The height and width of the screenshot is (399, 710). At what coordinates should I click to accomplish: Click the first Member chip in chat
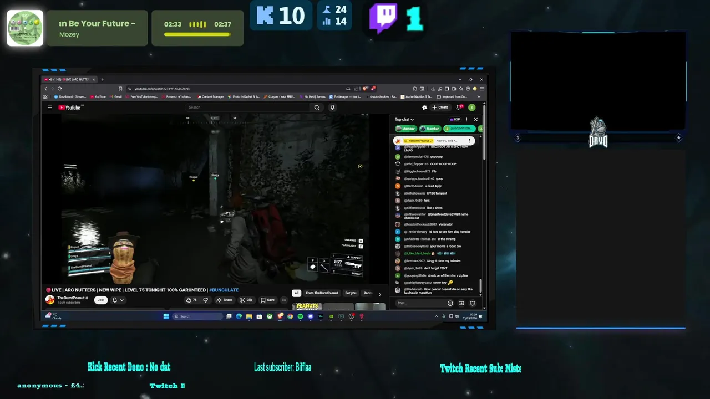(x=405, y=129)
